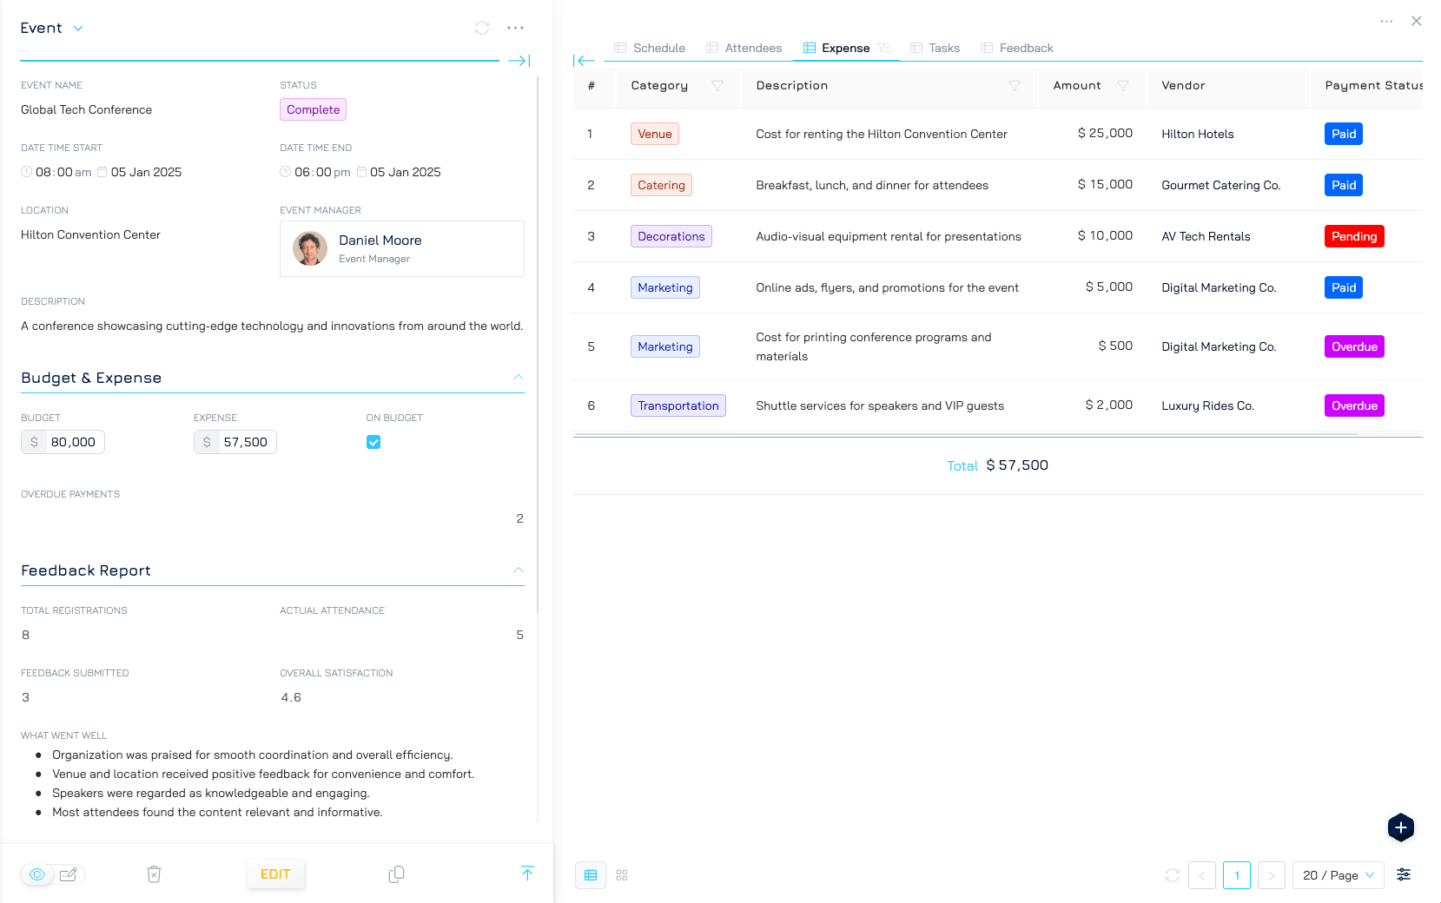The height and width of the screenshot is (903, 1441).
Task: Switch to edit mode pencil toggle
Action: [69, 874]
